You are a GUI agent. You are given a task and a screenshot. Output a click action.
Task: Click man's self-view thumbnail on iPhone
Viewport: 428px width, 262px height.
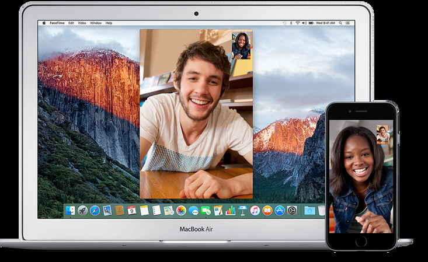383,135
